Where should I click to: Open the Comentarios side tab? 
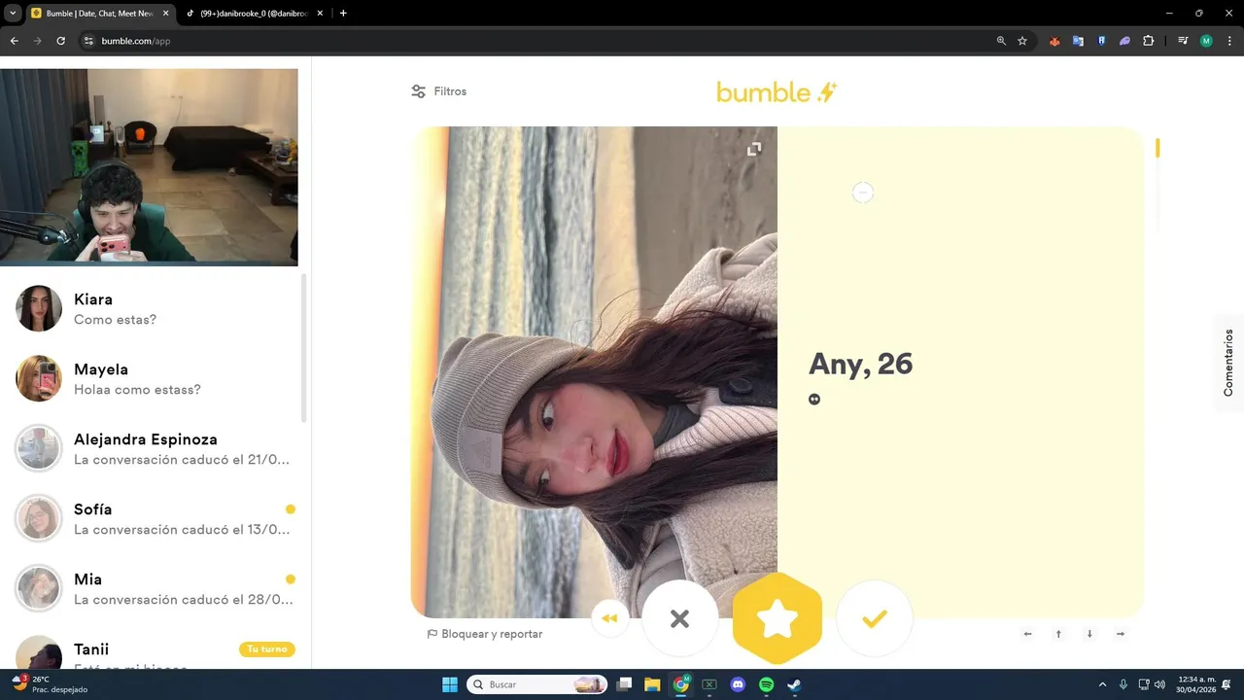point(1228,363)
